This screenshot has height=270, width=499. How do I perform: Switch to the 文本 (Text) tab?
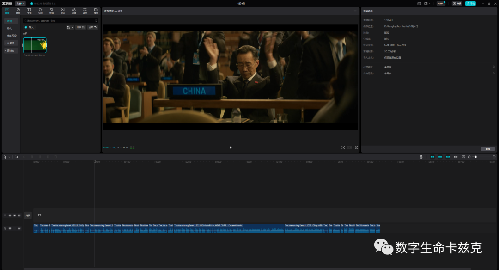pos(29,11)
